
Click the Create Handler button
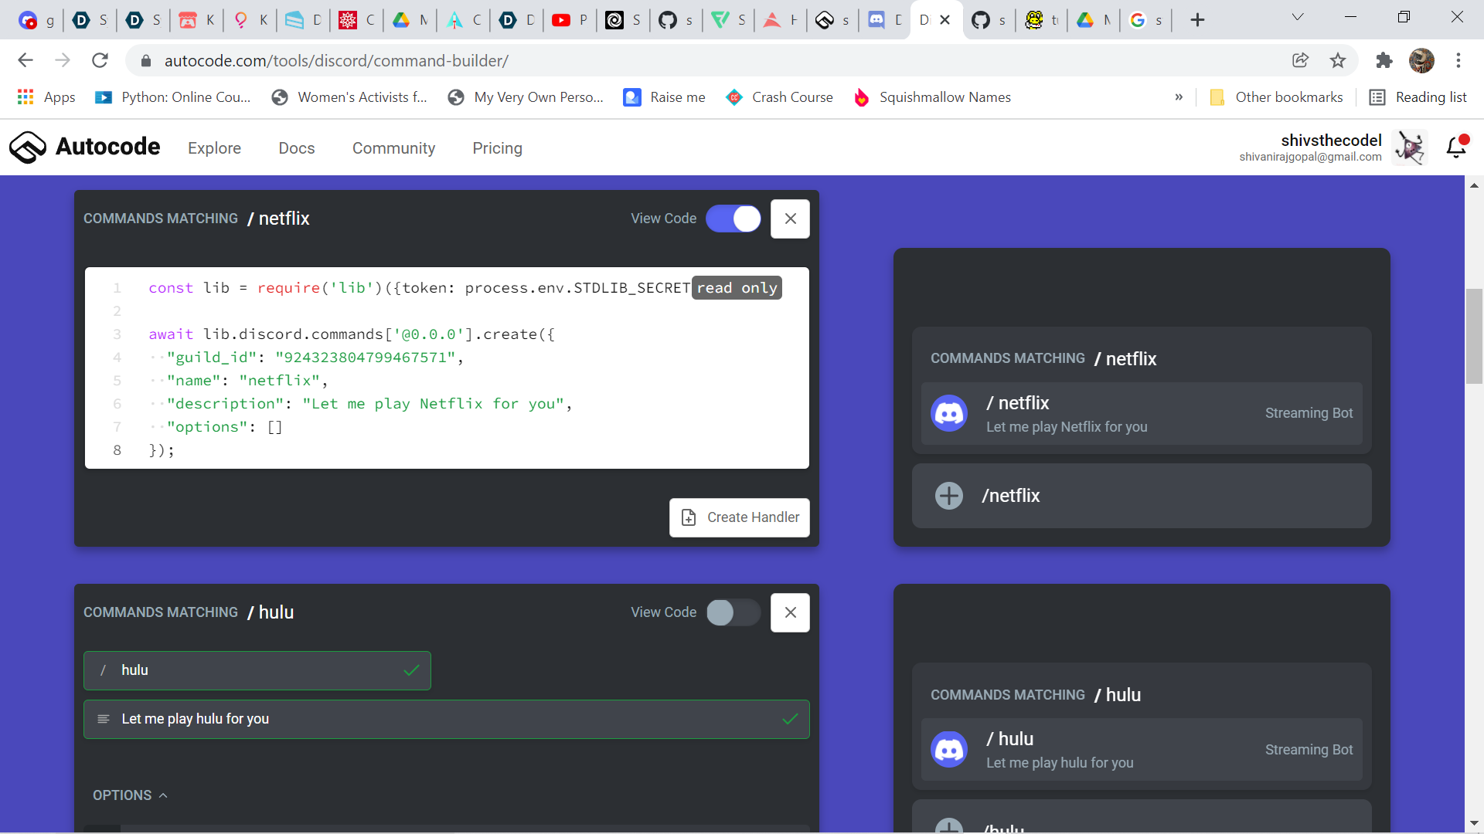739,517
